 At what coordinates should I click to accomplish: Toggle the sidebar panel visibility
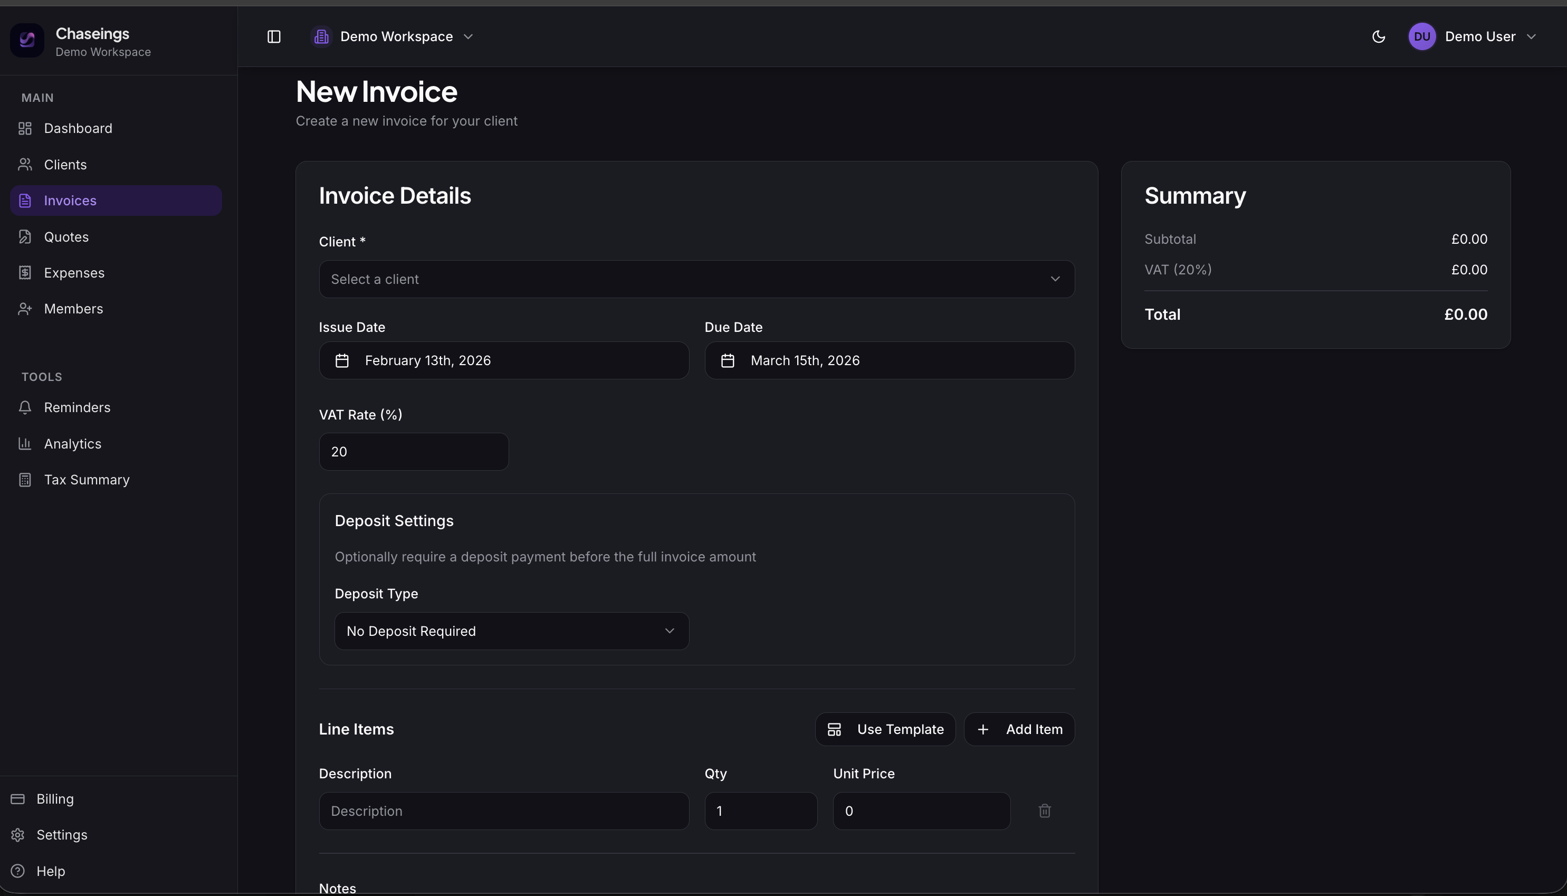tap(274, 36)
